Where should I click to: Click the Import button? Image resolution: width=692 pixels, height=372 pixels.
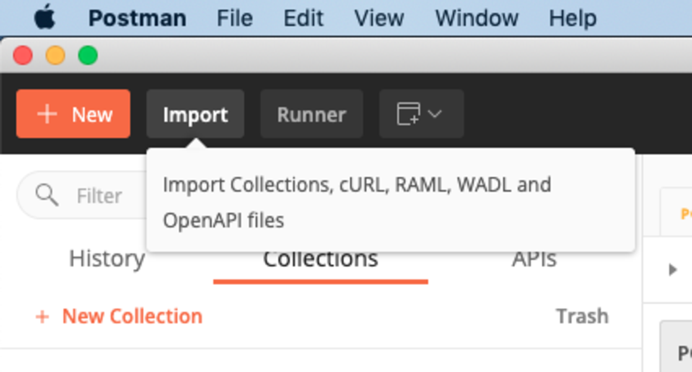[x=196, y=114]
